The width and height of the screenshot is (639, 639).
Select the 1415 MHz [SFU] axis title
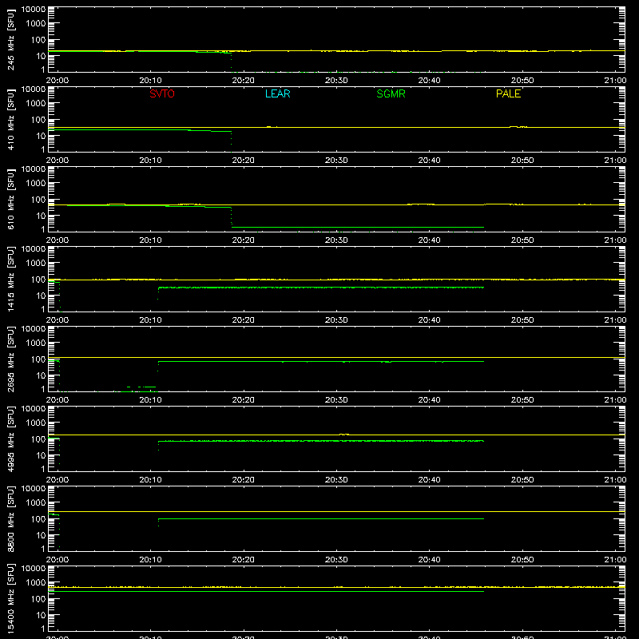pyautogui.click(x=11, y=279)
